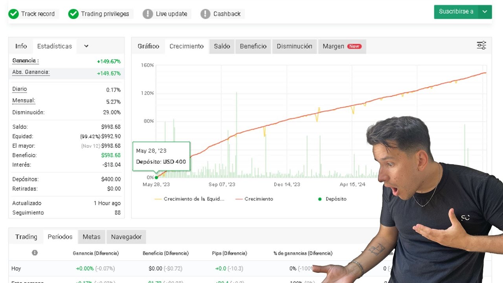Image resolution: width=503 pixels, height=283 pixels.
Task: Click the Pips (Diferencia) column header
Action: point(229,253)
